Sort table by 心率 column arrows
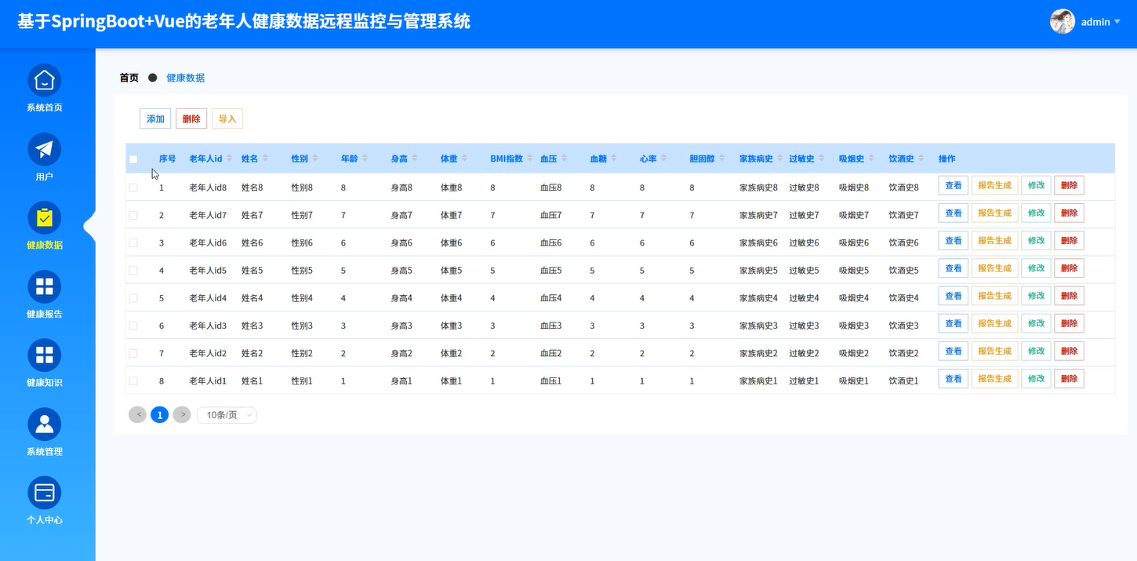This screenshot has height=561, width=1137. (x=663, y=158)
